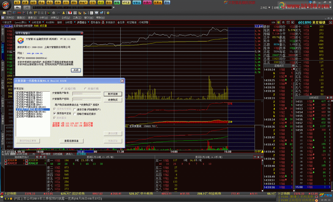This screenshot has height=202, width=333.
Task: Open the 分析(A) menu
Action: [44, 17]
